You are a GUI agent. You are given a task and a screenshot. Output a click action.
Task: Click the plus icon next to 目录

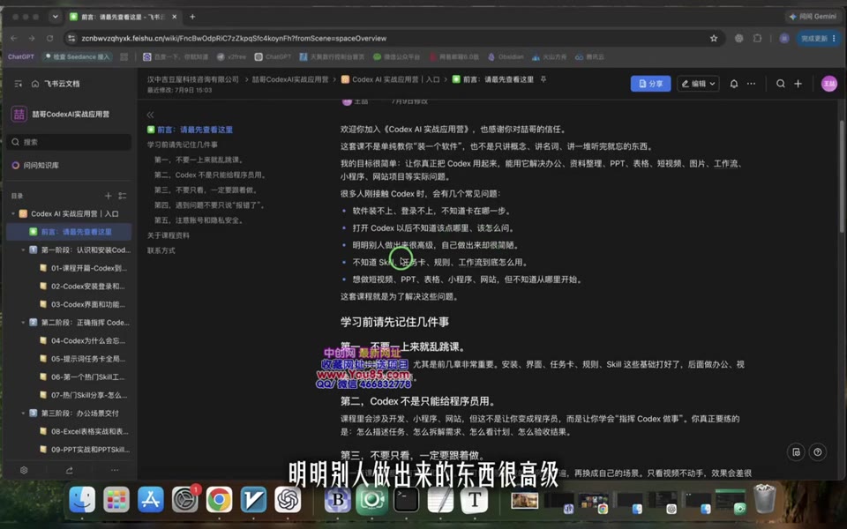[x=108, y=196]
